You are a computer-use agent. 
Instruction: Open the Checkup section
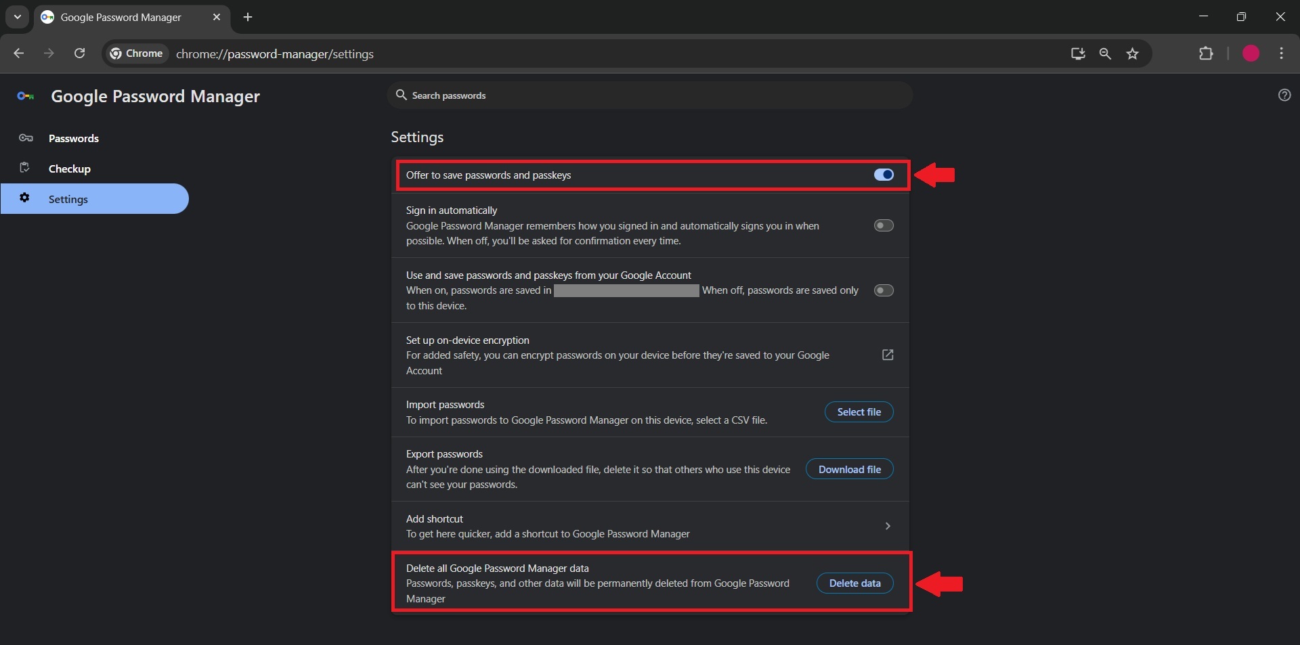pos(95,169)
